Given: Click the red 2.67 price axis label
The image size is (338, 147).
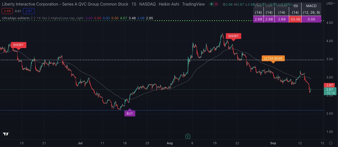Looking at the screenshot, I should point(330,85).
